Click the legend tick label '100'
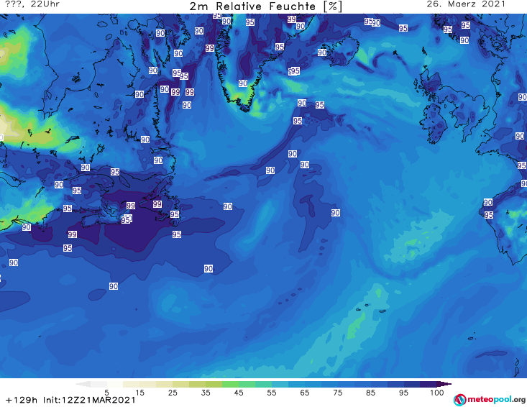This screenshot has height=407, width=527. 437,393
